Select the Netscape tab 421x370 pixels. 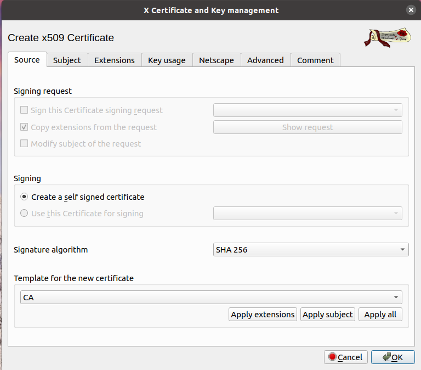coord(216,60)
